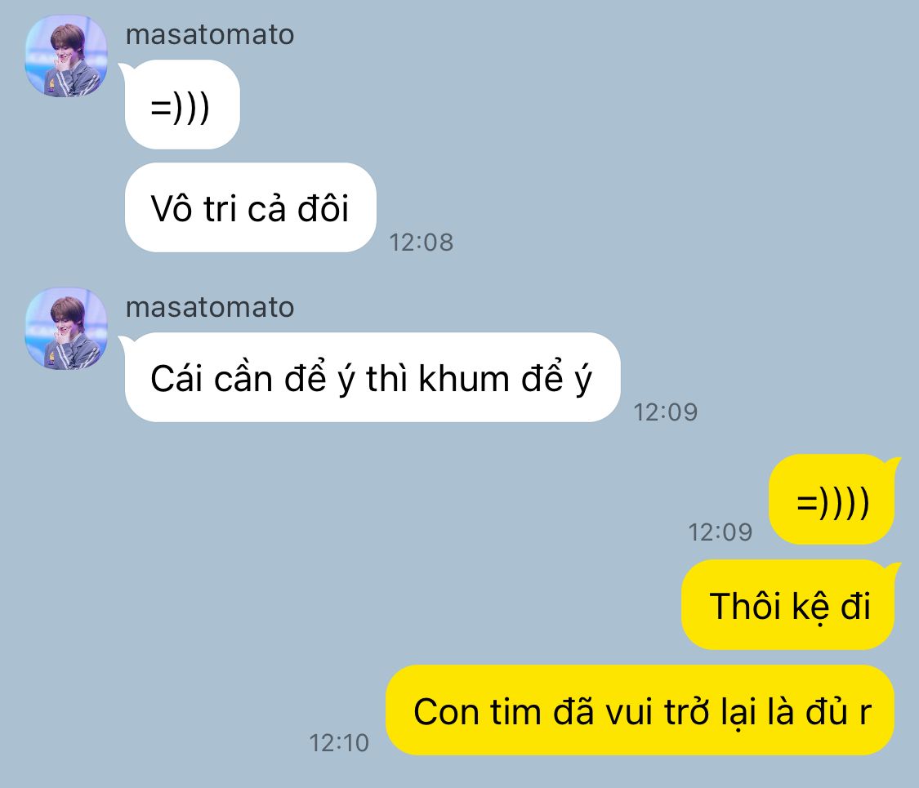The height and width of the screenshot is (788, 919).
Task: Click the word "đôi" in white bubble
Action: [323, 207]
